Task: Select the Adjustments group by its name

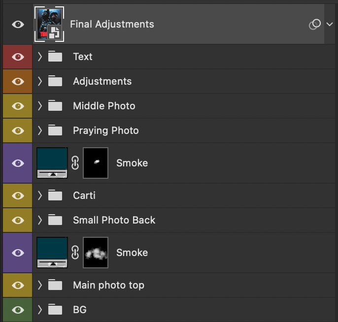Action: (102, 81)
